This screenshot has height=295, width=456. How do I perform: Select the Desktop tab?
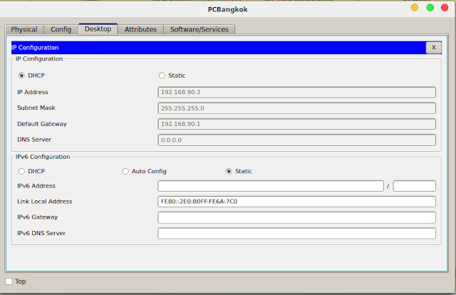[98, 29]
